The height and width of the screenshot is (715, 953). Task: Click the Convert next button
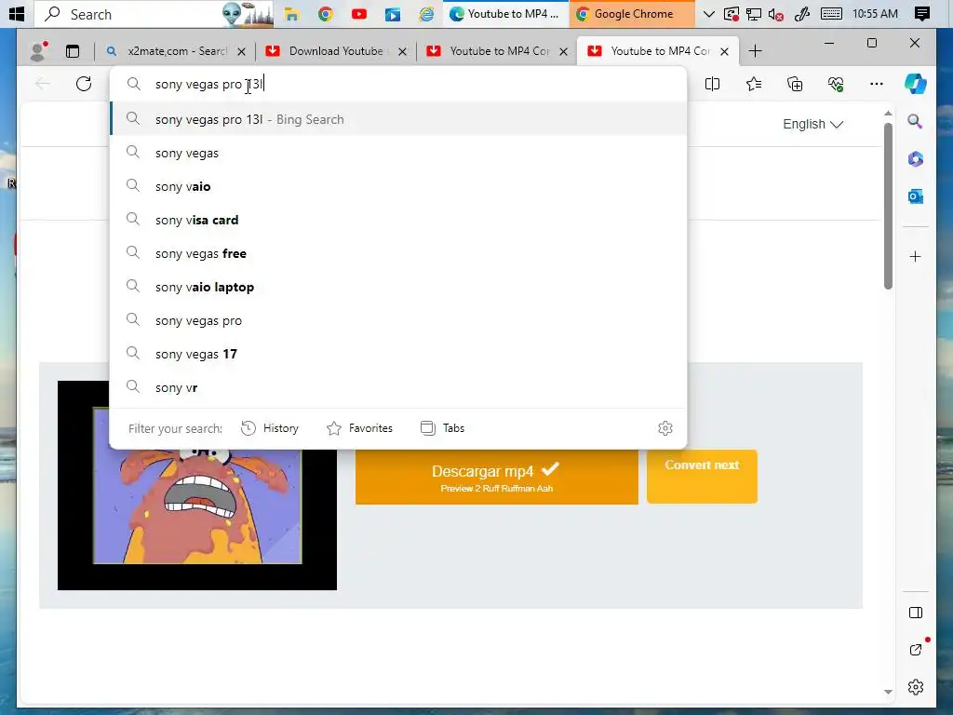(x=702, y=477)
